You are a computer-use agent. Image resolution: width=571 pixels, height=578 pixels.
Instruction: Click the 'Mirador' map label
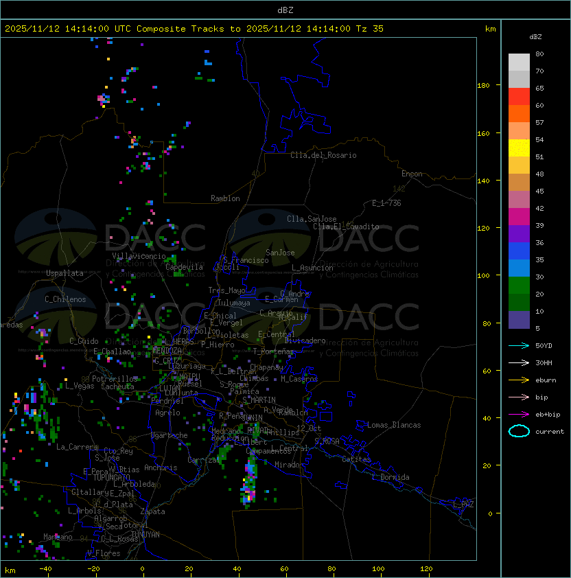click(290, 465)
